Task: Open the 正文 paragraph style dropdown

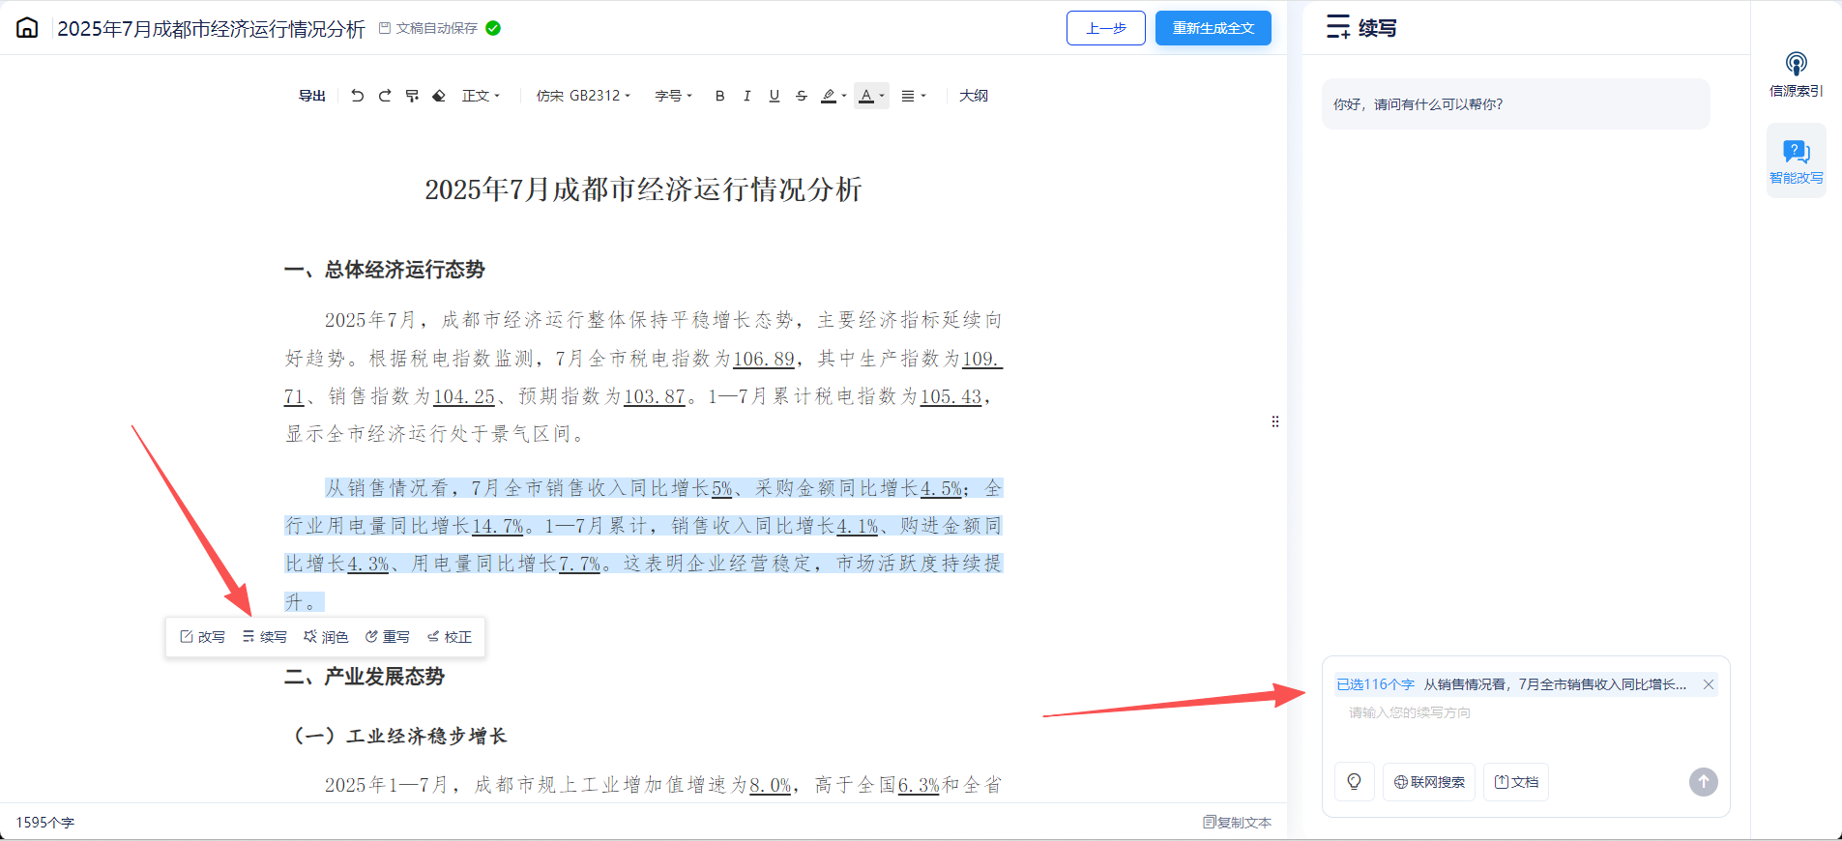Action: tap(481, 96)
